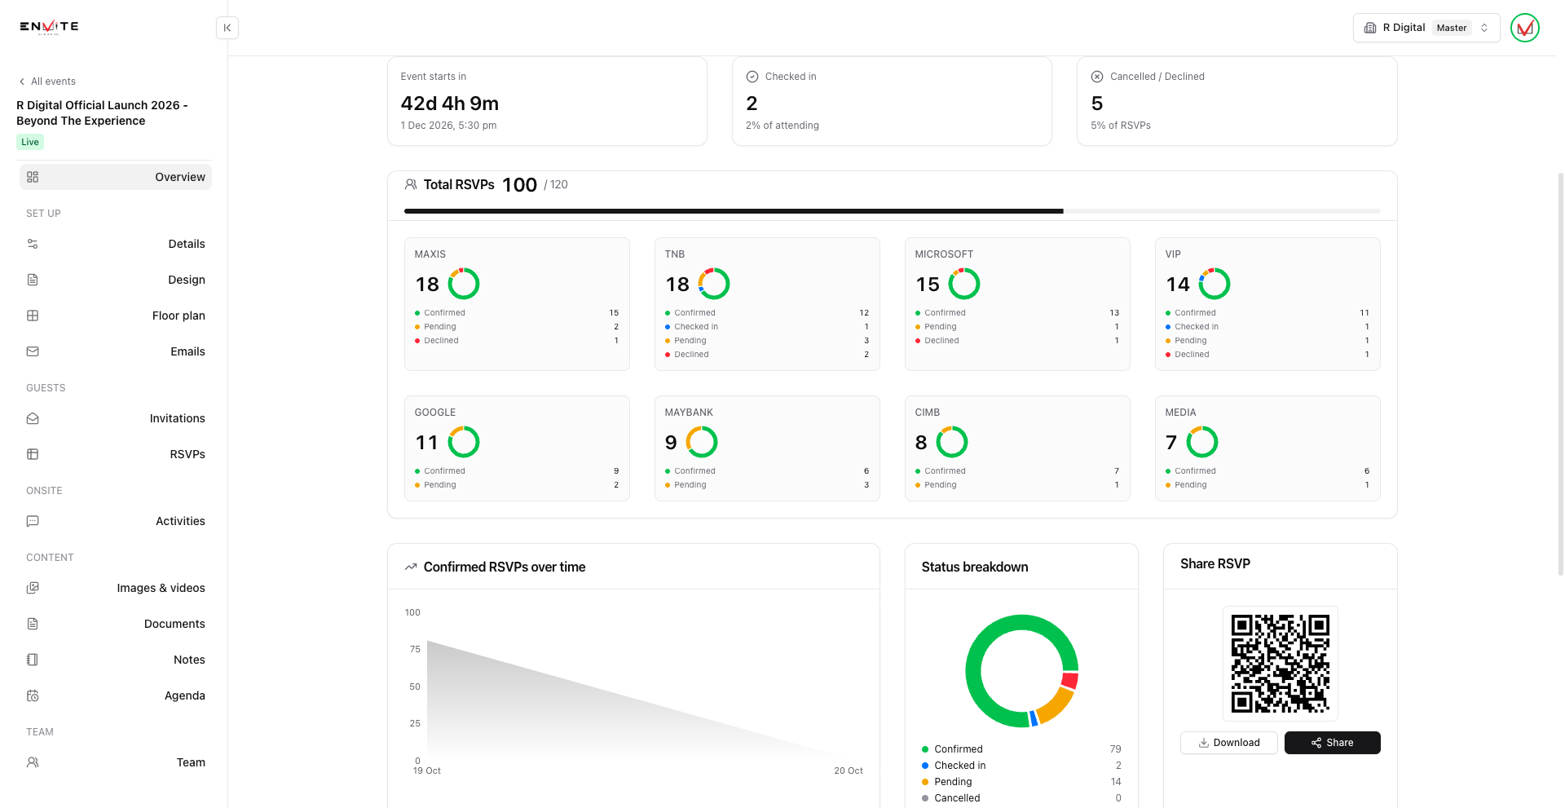Screen dimensions: 1565x808
Task: Click the Envite logo
Action: click(x=50, y=27)
